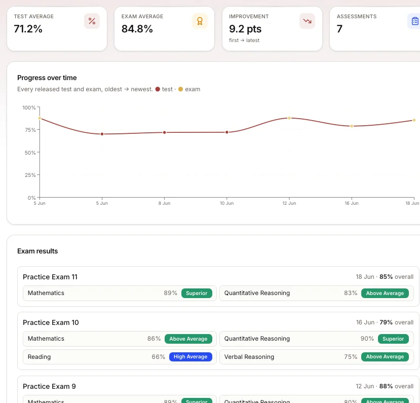Select Mathematics row in Practice Exam 10
The image size is (420, 403).
click(120, 339)
